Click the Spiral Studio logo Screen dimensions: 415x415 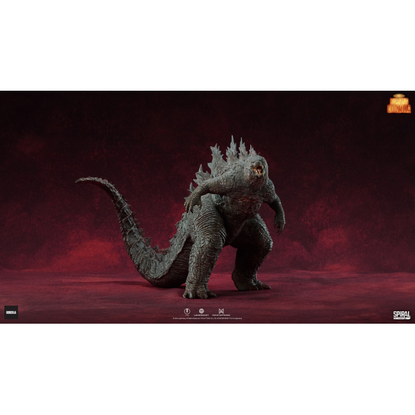(x=401, y=315)
